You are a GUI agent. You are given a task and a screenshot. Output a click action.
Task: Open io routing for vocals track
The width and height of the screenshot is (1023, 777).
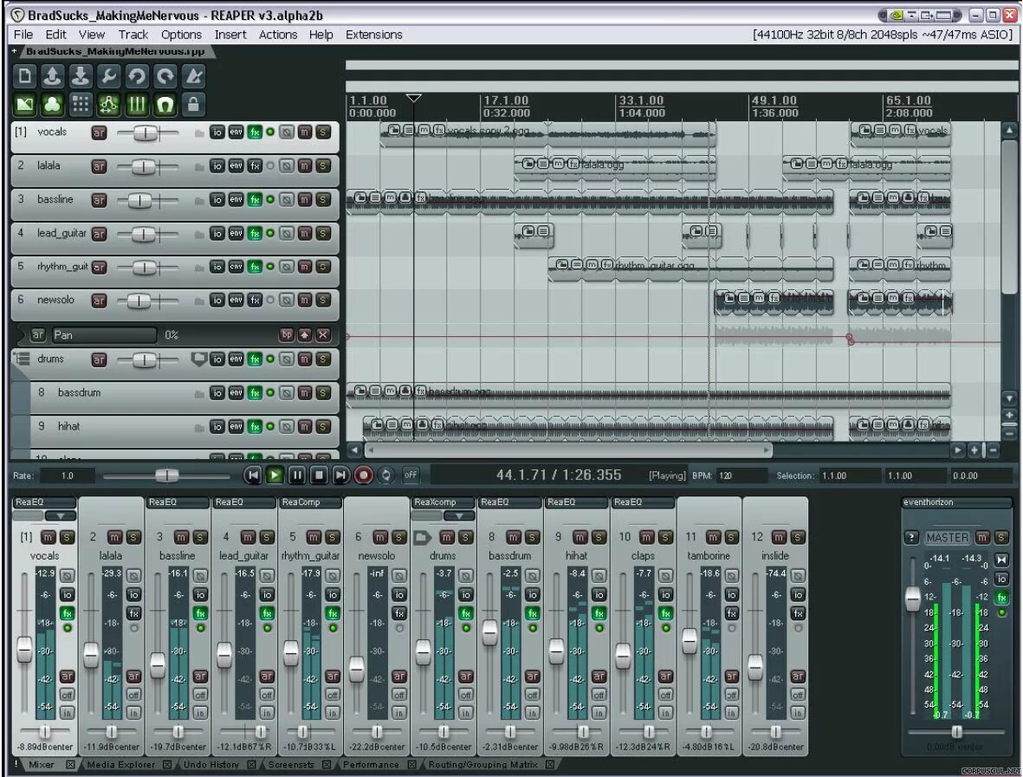[x=217, y=133]
